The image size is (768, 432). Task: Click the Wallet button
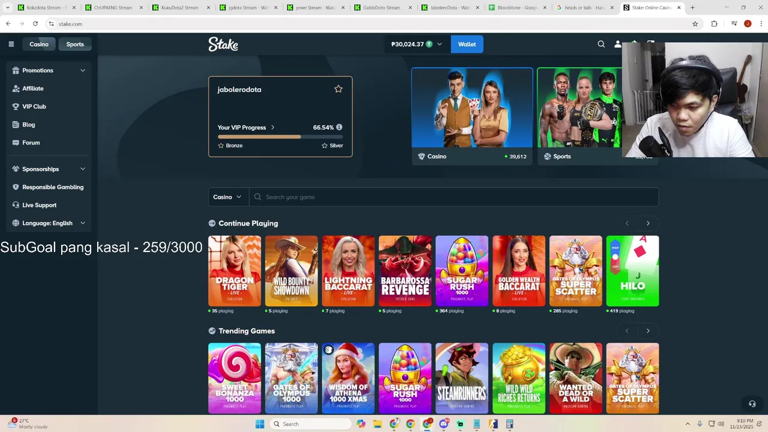(467, 44)
